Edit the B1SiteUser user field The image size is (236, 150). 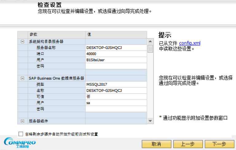pos(116,60)
